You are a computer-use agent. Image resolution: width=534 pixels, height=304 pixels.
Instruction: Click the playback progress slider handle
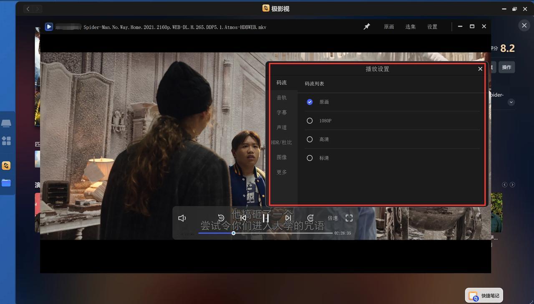click(x=233, y=233)
